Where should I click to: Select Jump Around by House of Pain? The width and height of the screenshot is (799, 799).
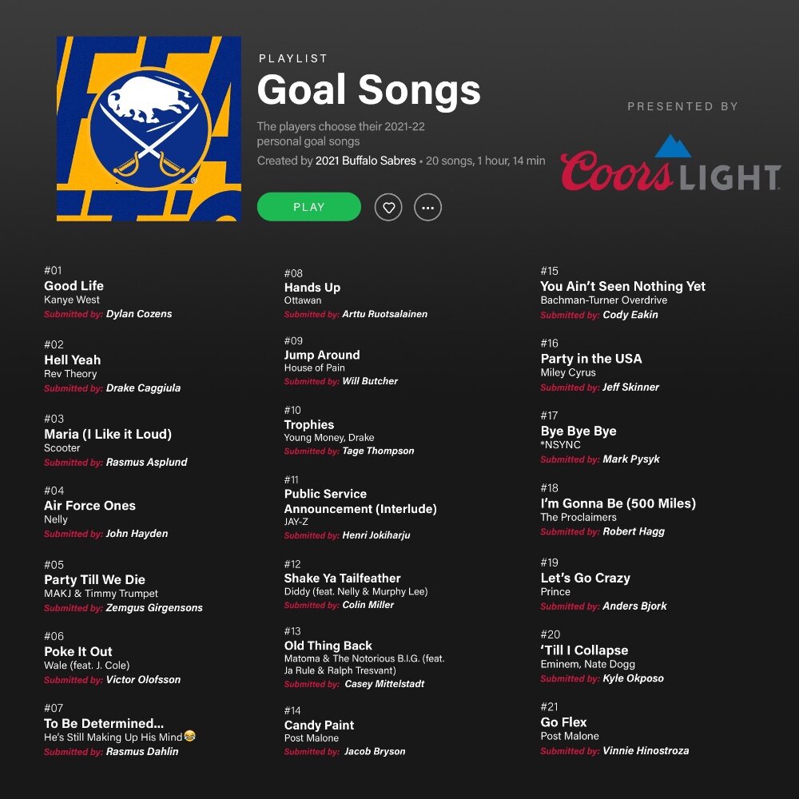pos(322,355)
